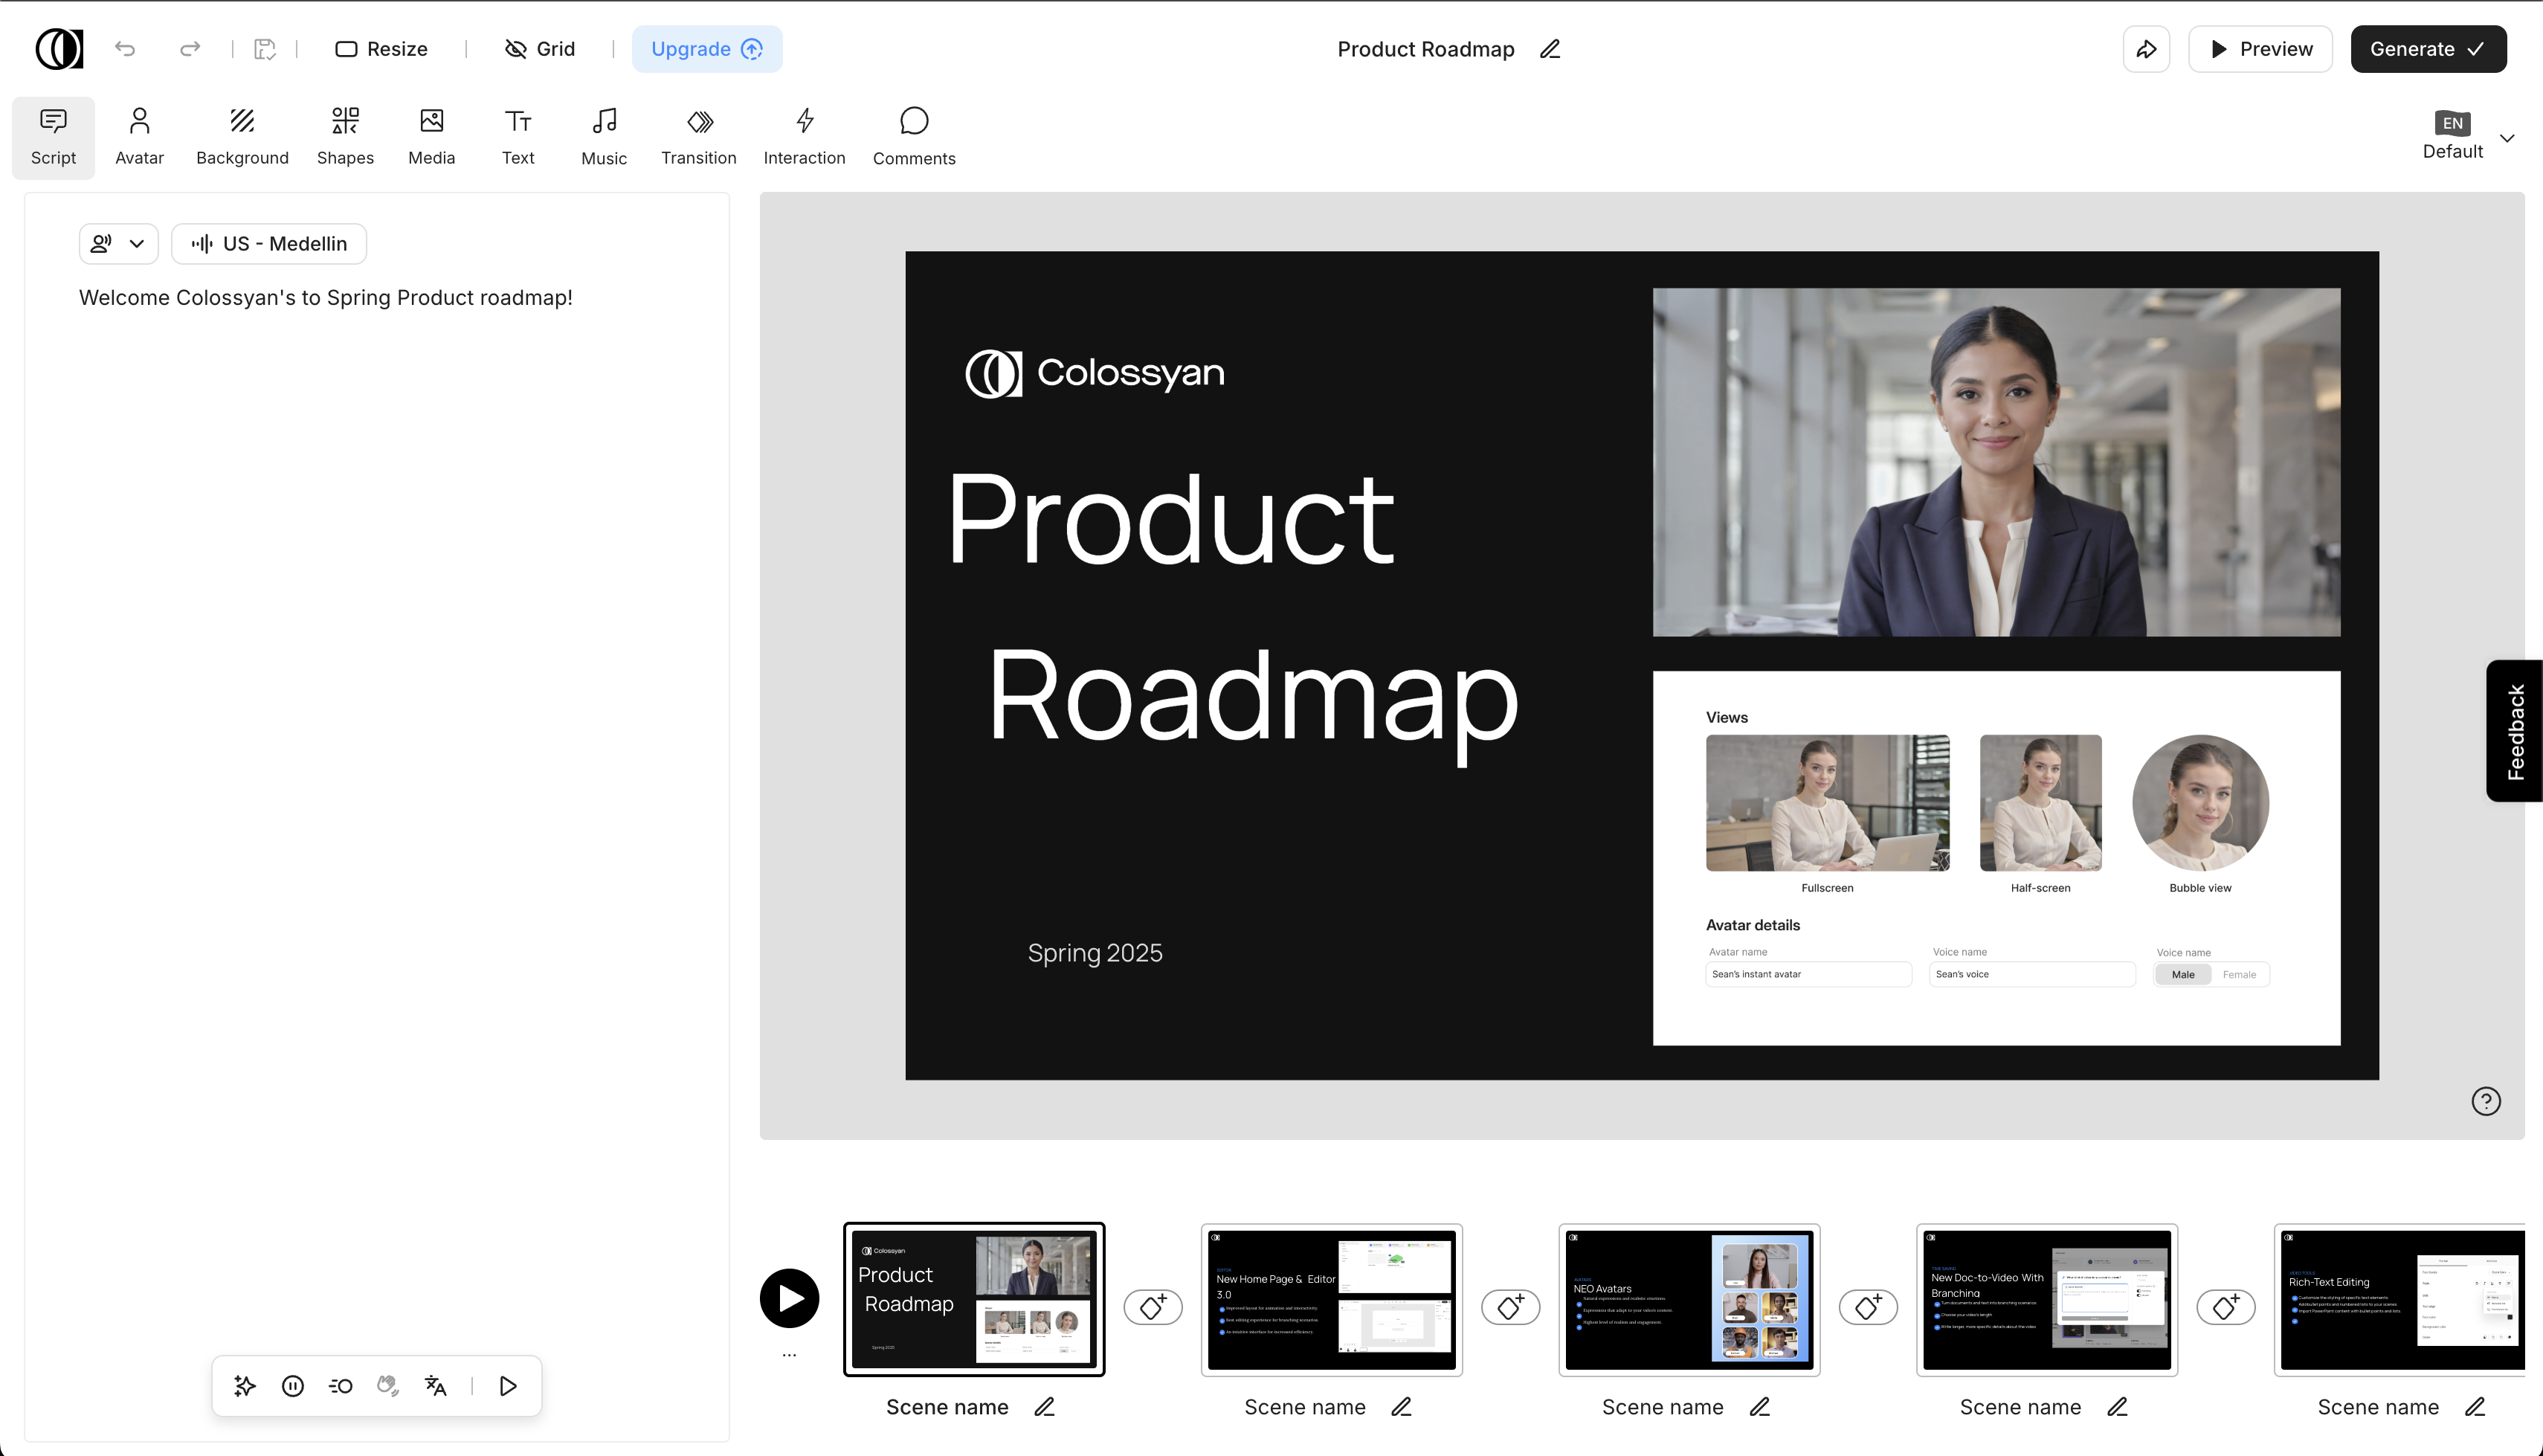The height and width of the screenshot is (1456, 2543).
Task: Expand the EN Default language dropdown
Action: point(2467,136)
